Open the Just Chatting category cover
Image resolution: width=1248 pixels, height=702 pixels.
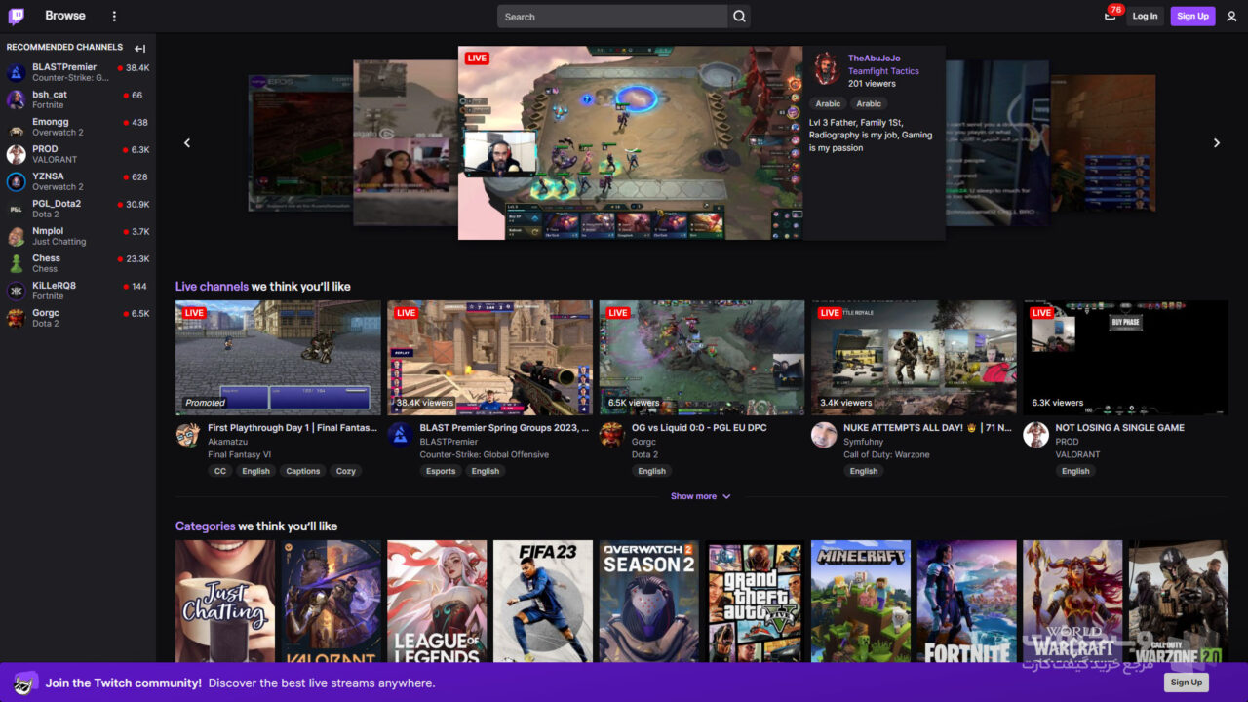[x=225, y=602]
